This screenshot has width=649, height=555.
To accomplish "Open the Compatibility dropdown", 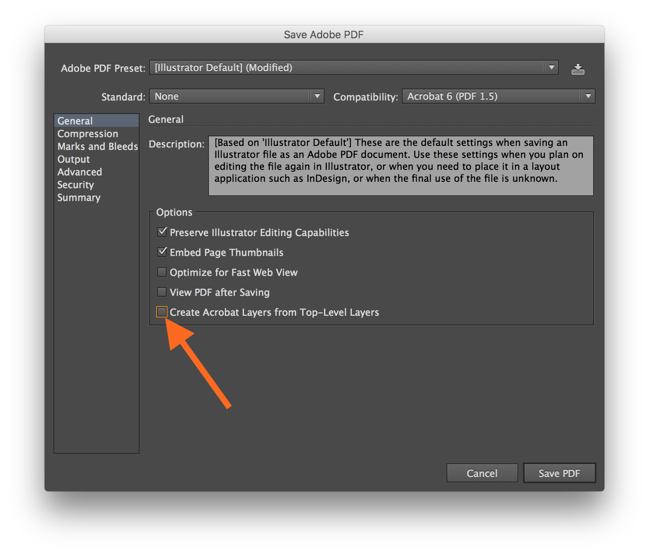I will tap(498, 96).
